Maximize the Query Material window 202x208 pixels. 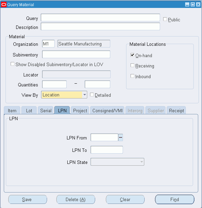(x=193, y=4)
